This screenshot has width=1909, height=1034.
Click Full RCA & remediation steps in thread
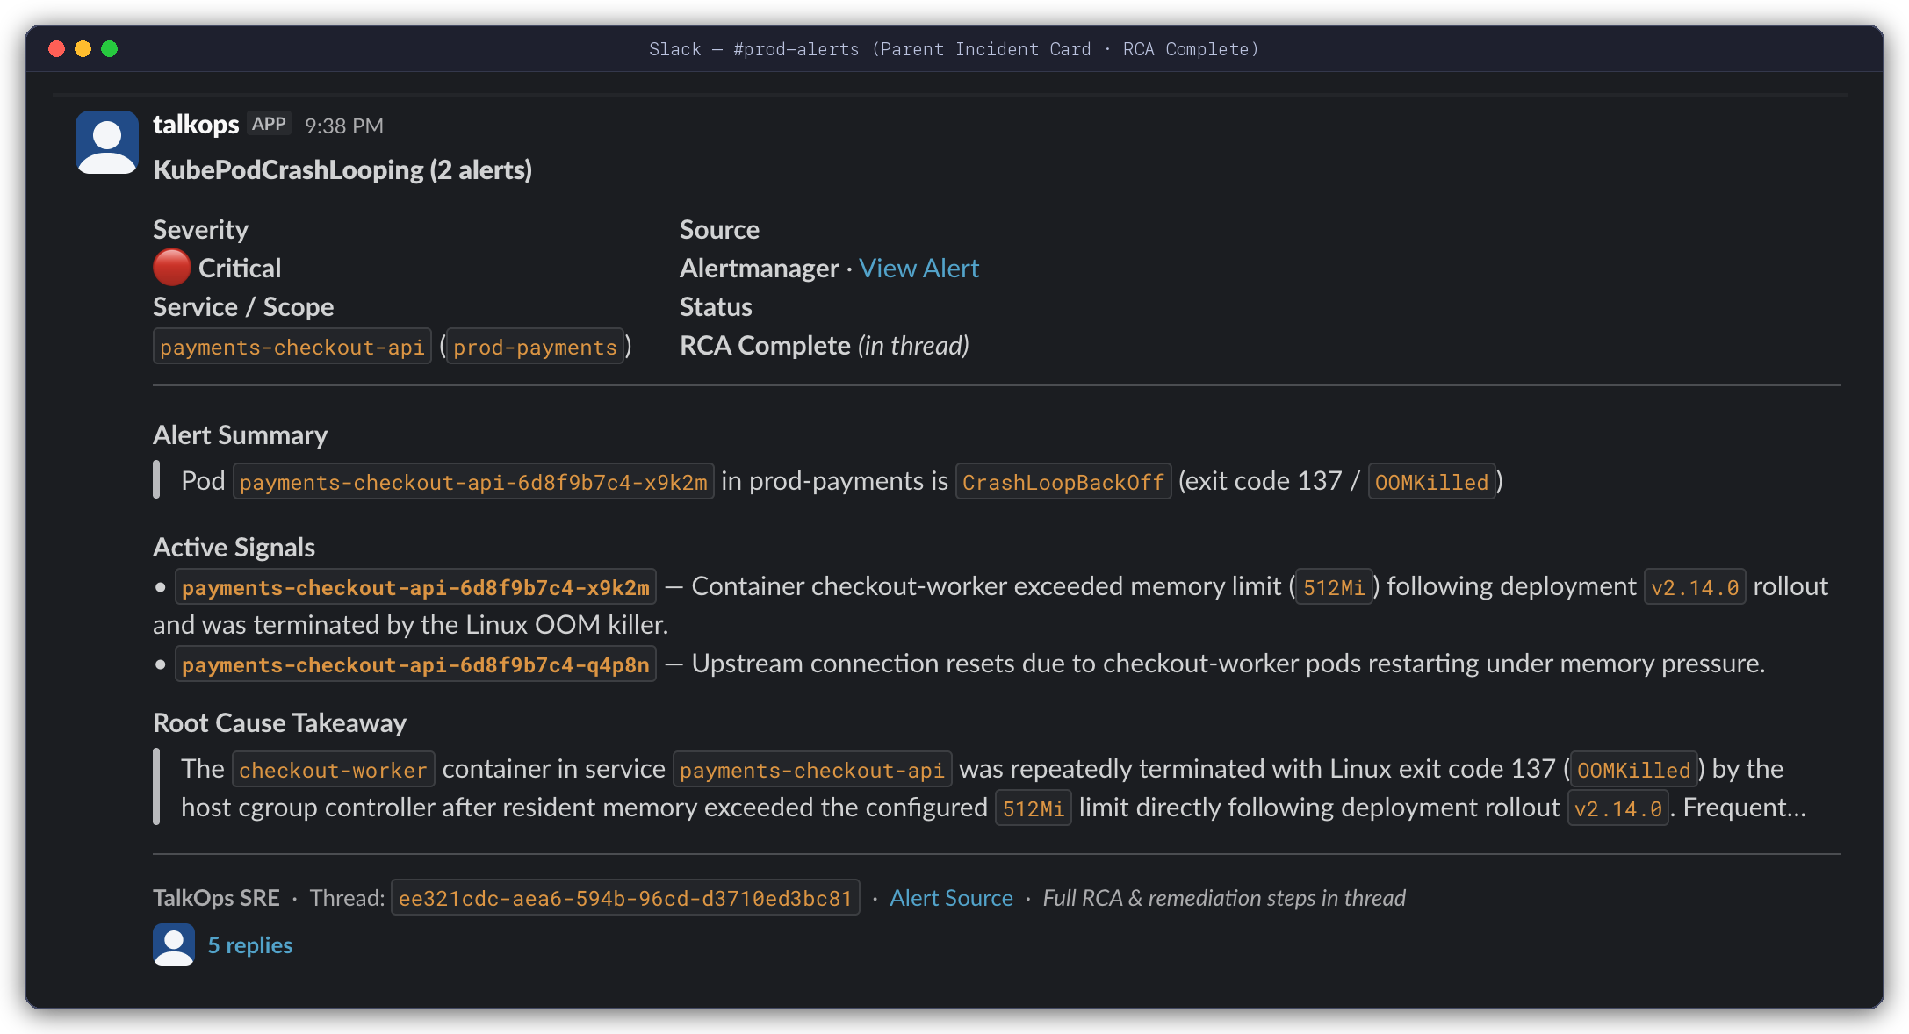click(1224, 898)
